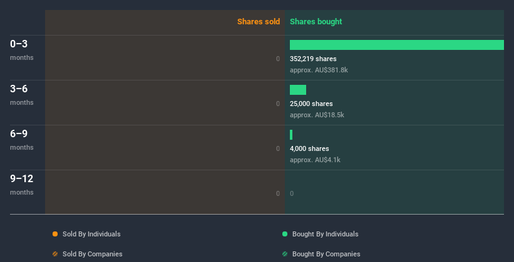Click the 4,000 shares value
This screenshot has height=262, width=514.
(x=309, y=148)
